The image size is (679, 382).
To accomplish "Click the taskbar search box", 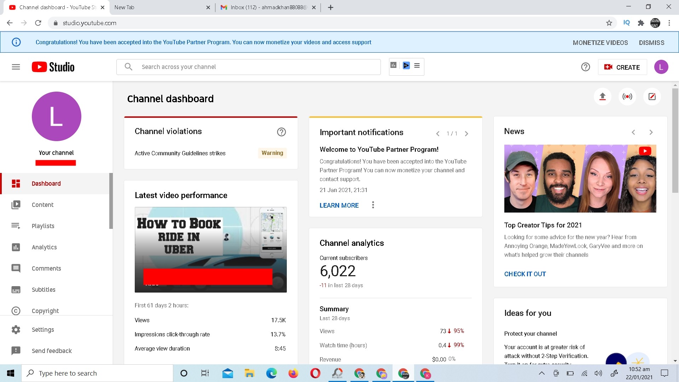I will (x=97, y=373).
